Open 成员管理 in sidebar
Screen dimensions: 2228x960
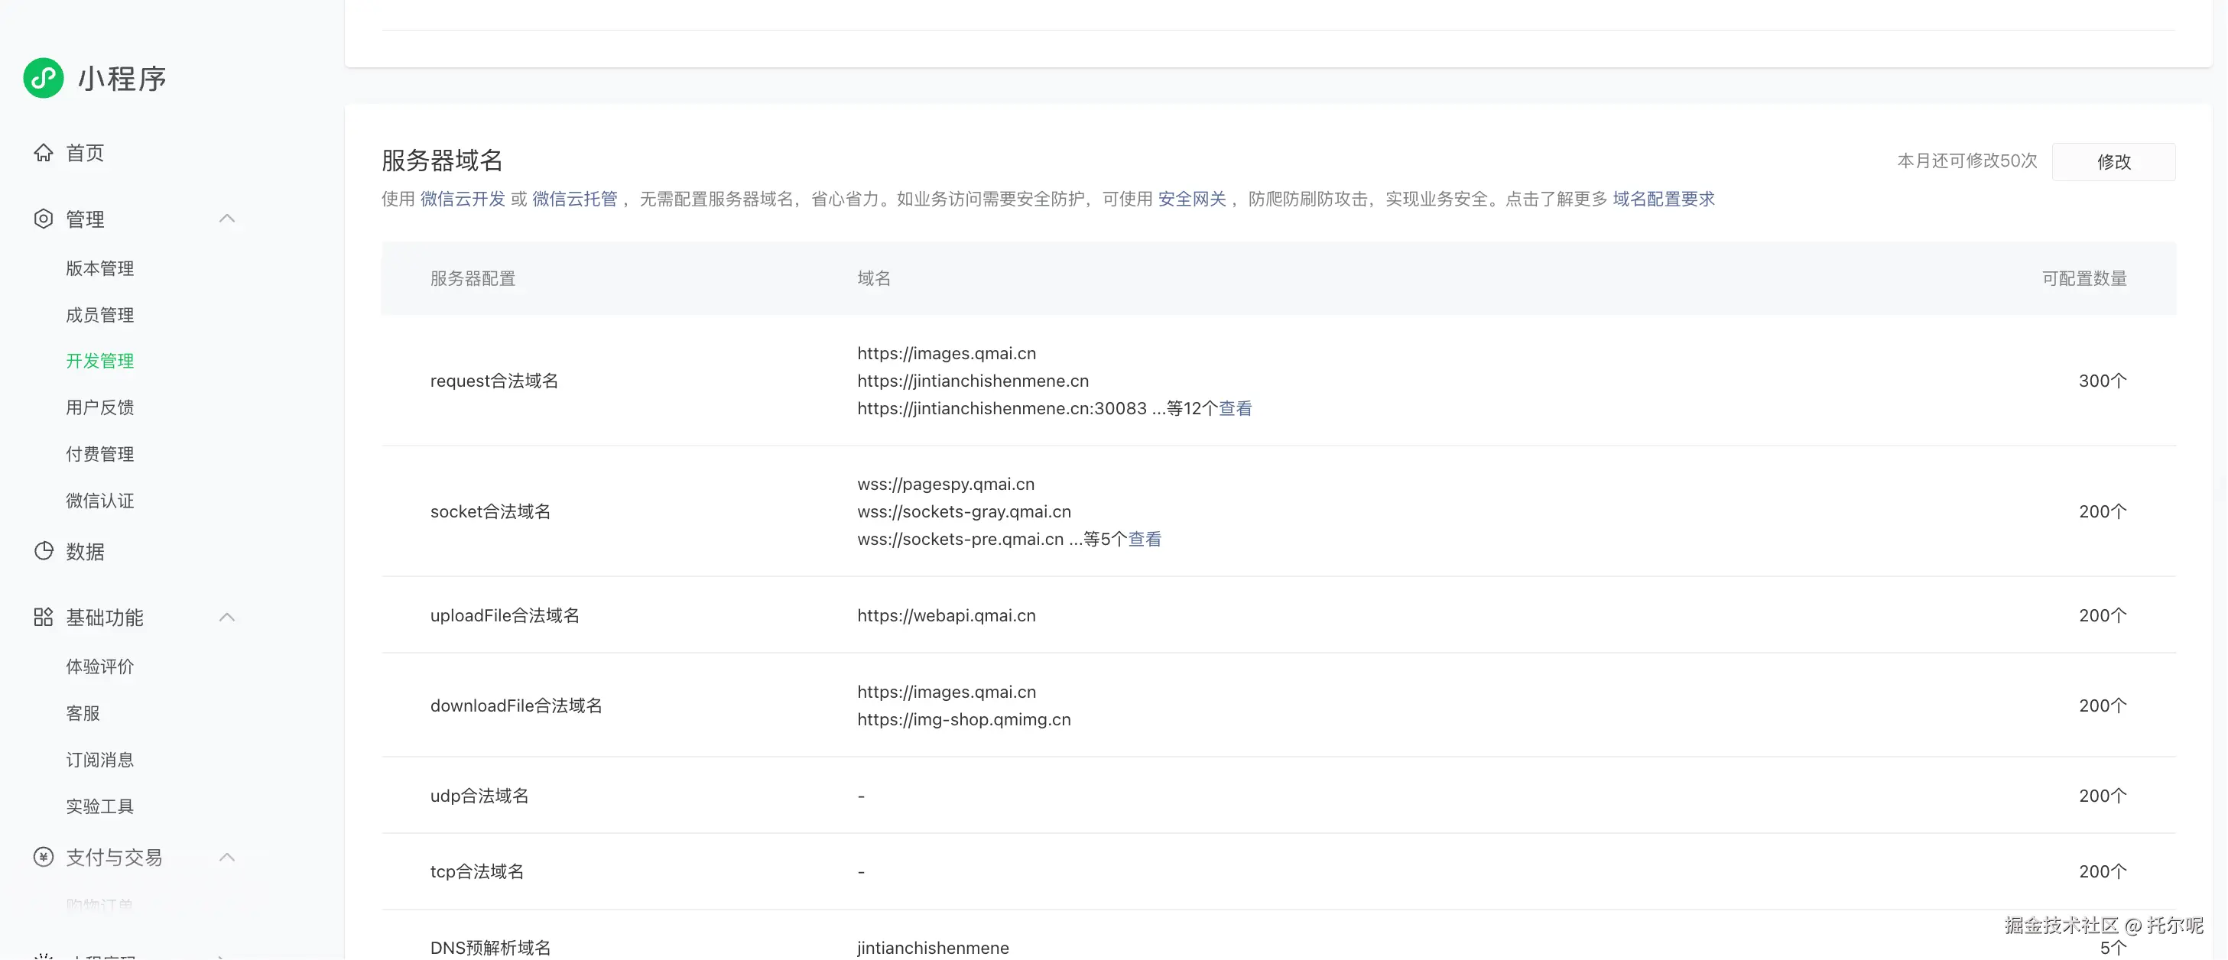(x=99, y=315)
